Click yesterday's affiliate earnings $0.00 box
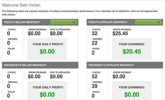The image size is (165, 100). tap(132, 91)
